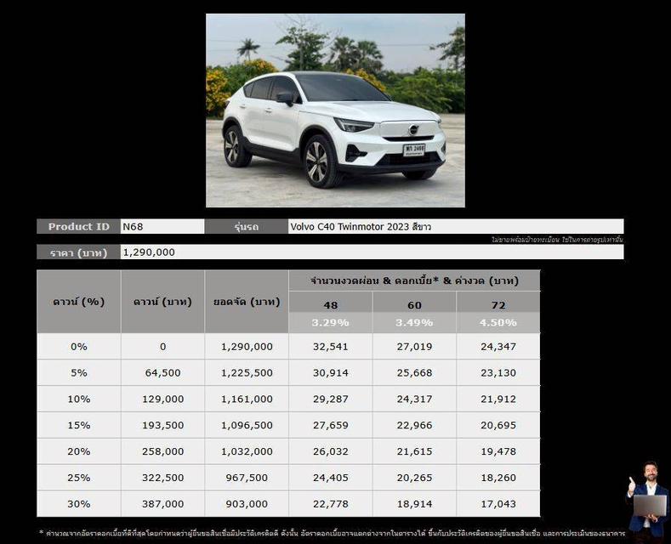Click the down payment amount 258,000
The height and width of the screenshot is (544, 671).
[x=162, y=451]
